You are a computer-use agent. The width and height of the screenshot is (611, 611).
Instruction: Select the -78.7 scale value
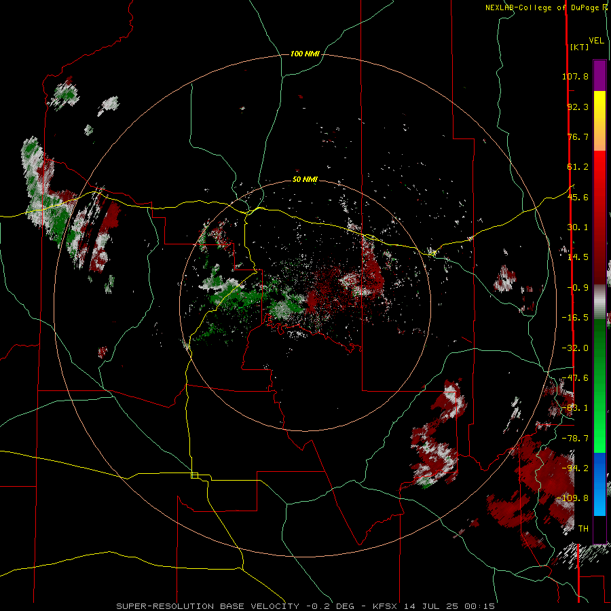pos(575,439)
